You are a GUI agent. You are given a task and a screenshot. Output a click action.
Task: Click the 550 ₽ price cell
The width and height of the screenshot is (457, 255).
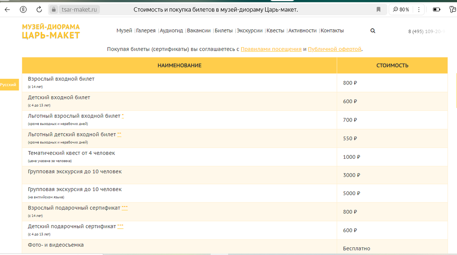tap(392, 139)
